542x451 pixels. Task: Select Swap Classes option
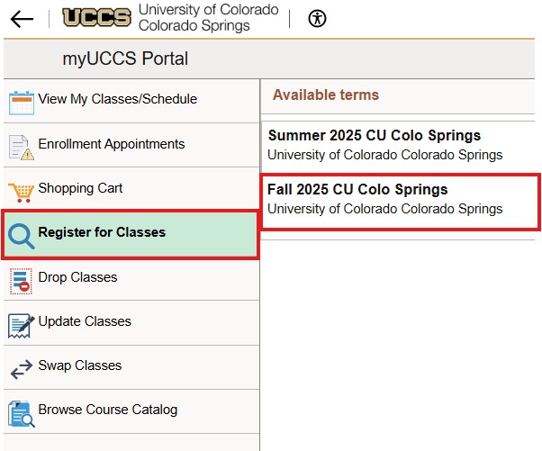79,365
